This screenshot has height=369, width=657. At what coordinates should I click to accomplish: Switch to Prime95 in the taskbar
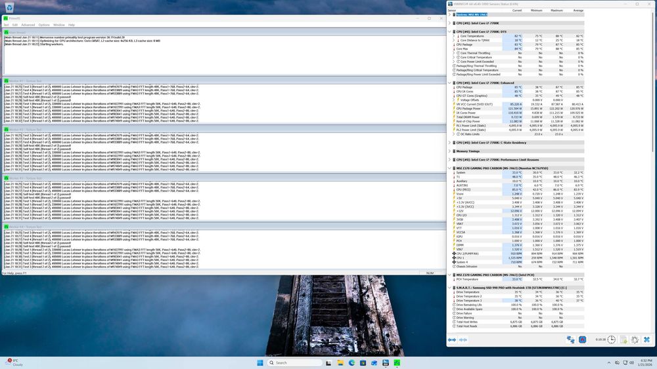[397, 362]
